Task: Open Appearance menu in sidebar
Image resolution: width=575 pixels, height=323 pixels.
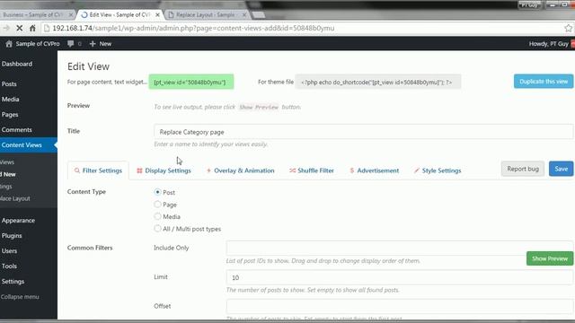Action: coord(18,221)
